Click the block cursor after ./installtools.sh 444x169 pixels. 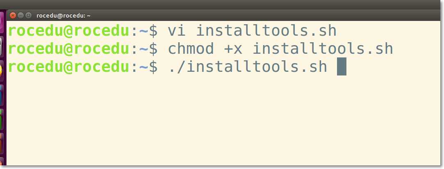pyautogui.click(x=342, y=66)
